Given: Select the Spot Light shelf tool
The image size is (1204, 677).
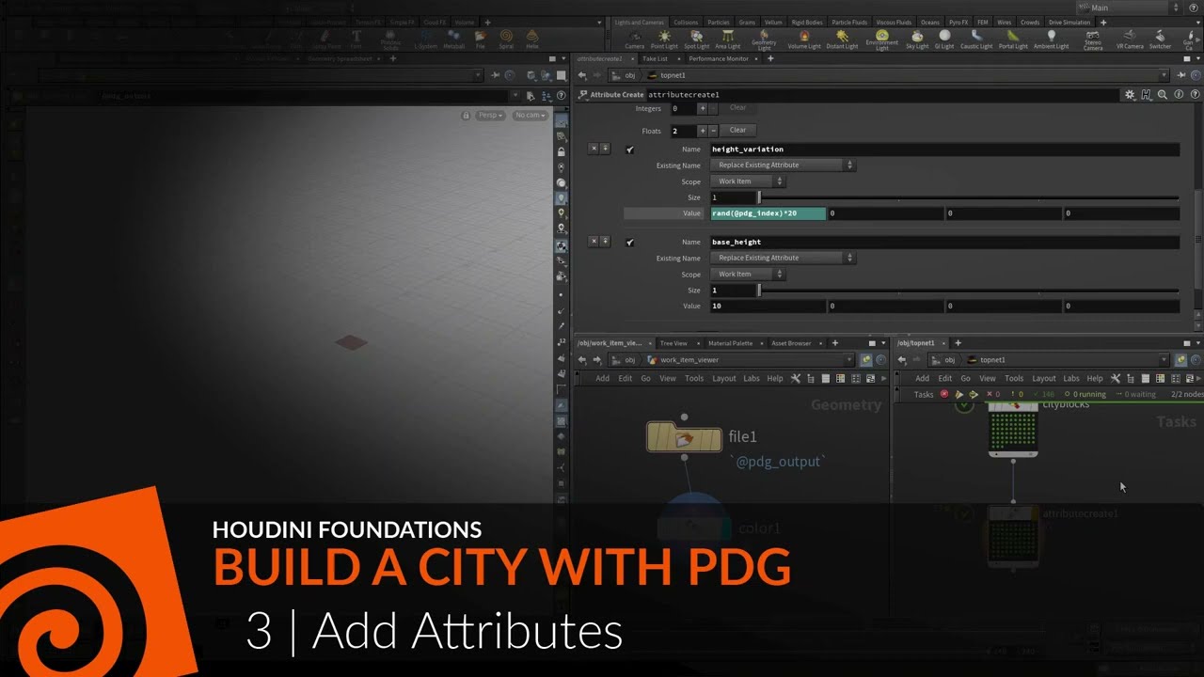Looking at the screenshot, I should [x=696, y=38].
